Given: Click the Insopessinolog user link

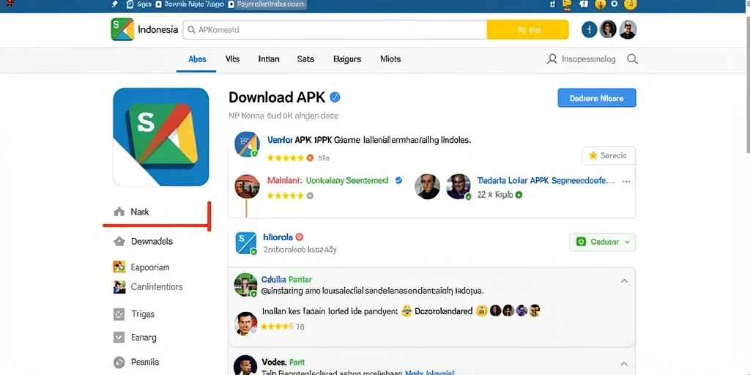Looking at the screenshot, I should pyautogui.click(x=581, y=59).
